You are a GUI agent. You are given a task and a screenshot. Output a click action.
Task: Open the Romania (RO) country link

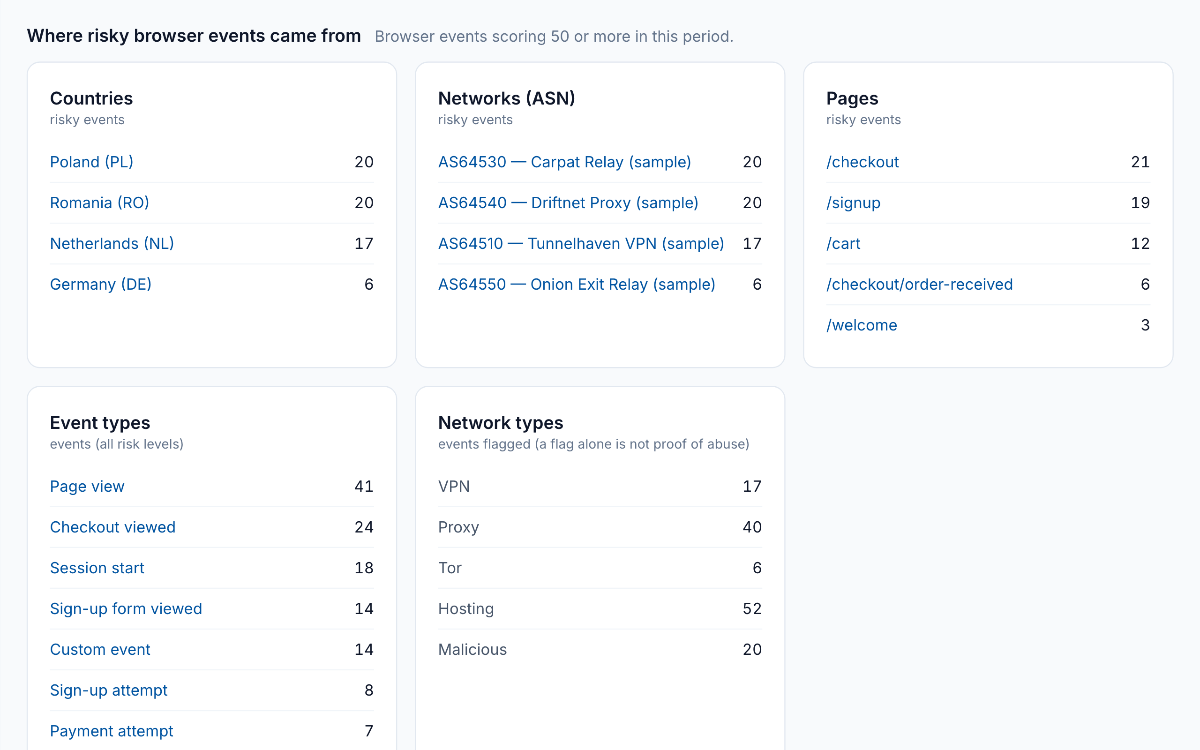point(100,202)
